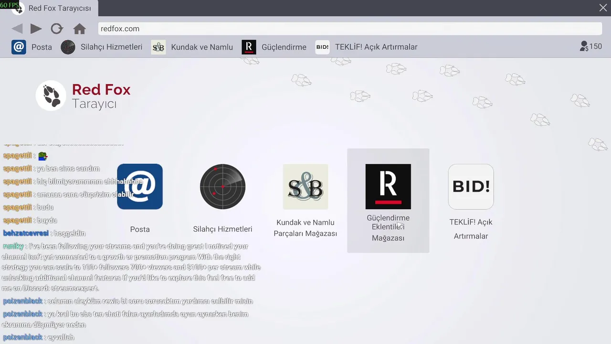Open Güçlendirme bookmark label

point(284,47)
